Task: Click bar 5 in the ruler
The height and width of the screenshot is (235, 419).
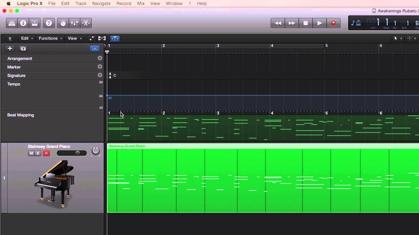Action: click(326, 46)
